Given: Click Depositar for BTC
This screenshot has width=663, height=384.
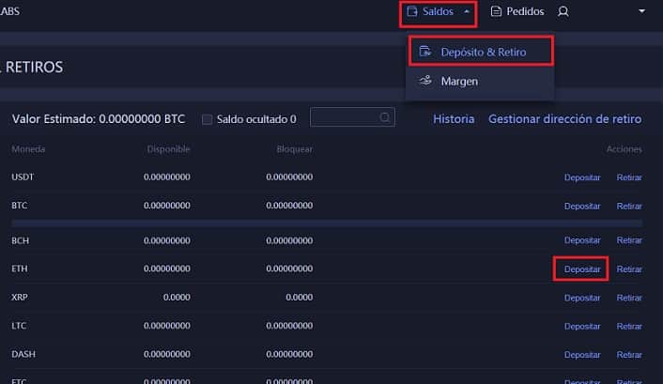Looking at the screenshot, I should click(582, 207).
